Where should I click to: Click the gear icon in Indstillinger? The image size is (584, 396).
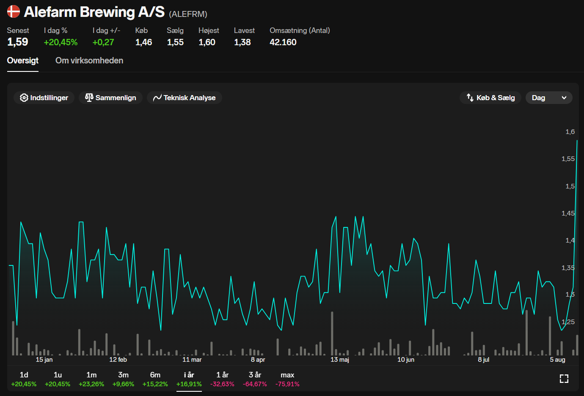click(24, 98)
